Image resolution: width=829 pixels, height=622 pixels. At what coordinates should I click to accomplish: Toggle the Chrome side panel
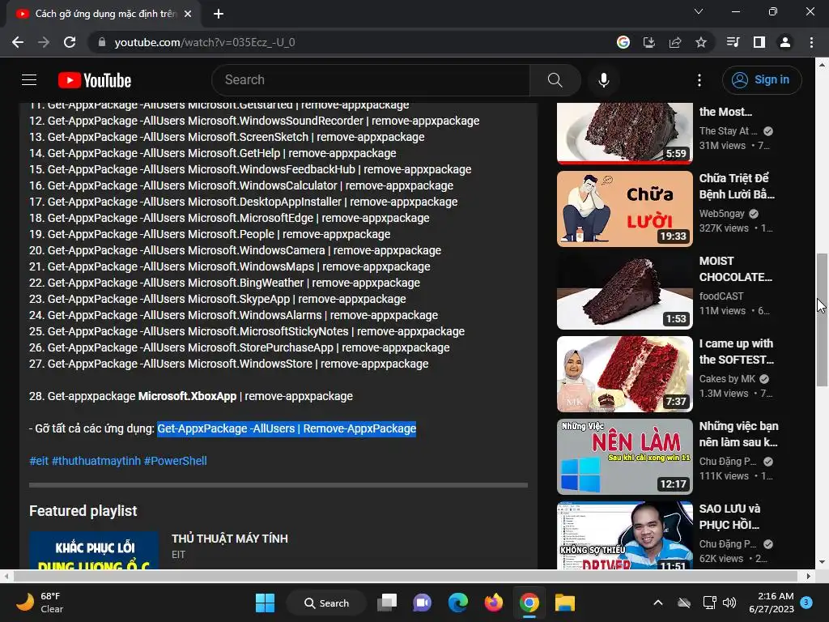pyautogui.click(x=759, y=42)
